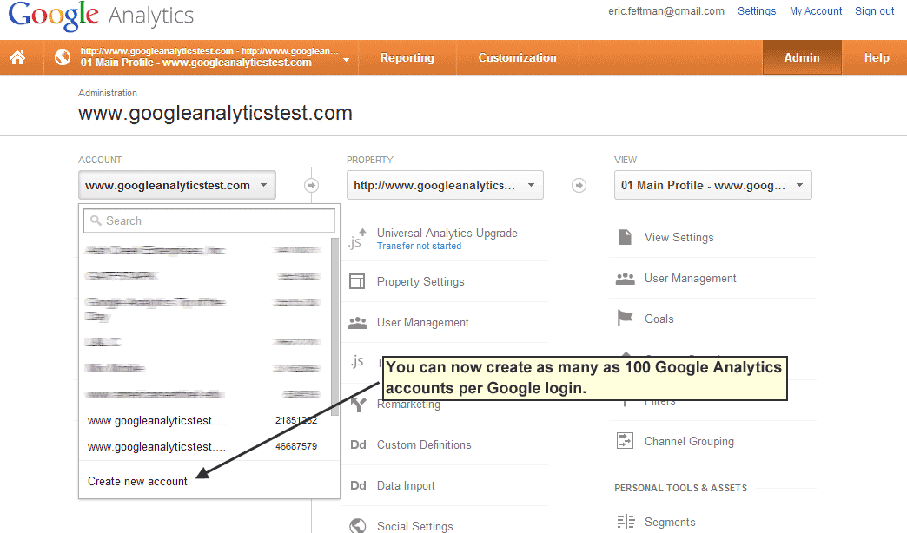Click the Settings link at top
Viewport: 907px width, 533px height.
(x=757, y=11)
